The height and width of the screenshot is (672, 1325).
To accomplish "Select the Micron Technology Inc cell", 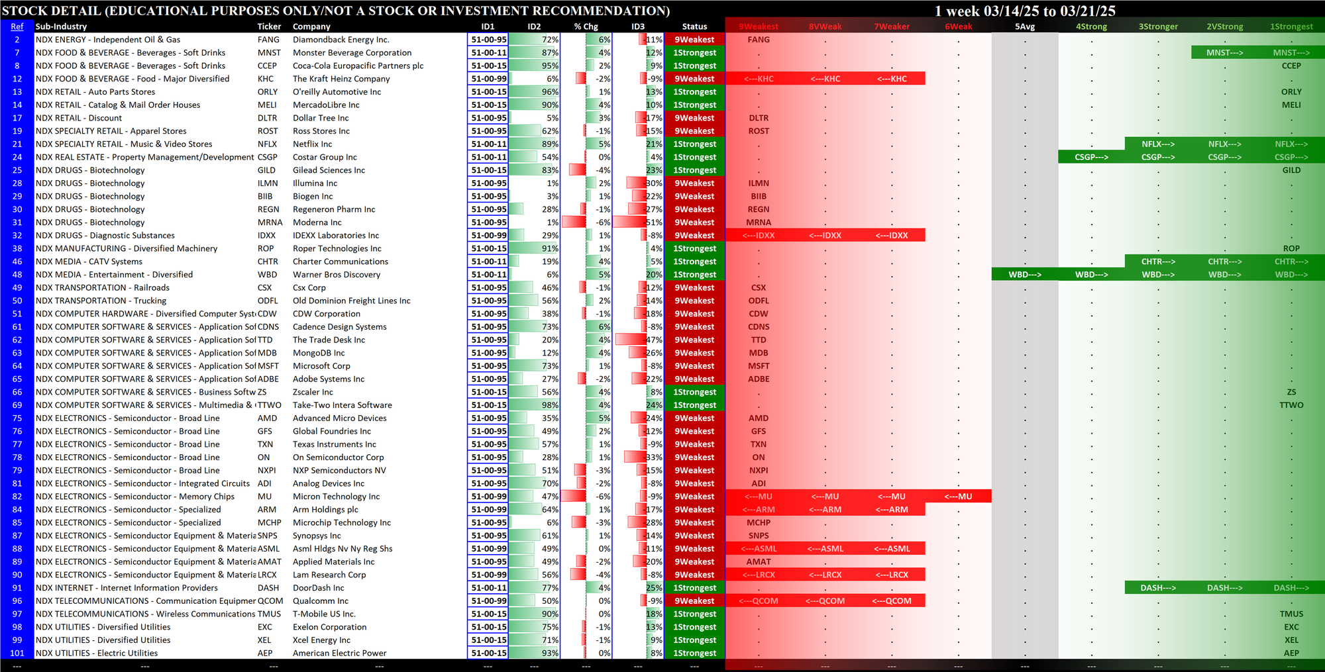I will coord(336,497).
